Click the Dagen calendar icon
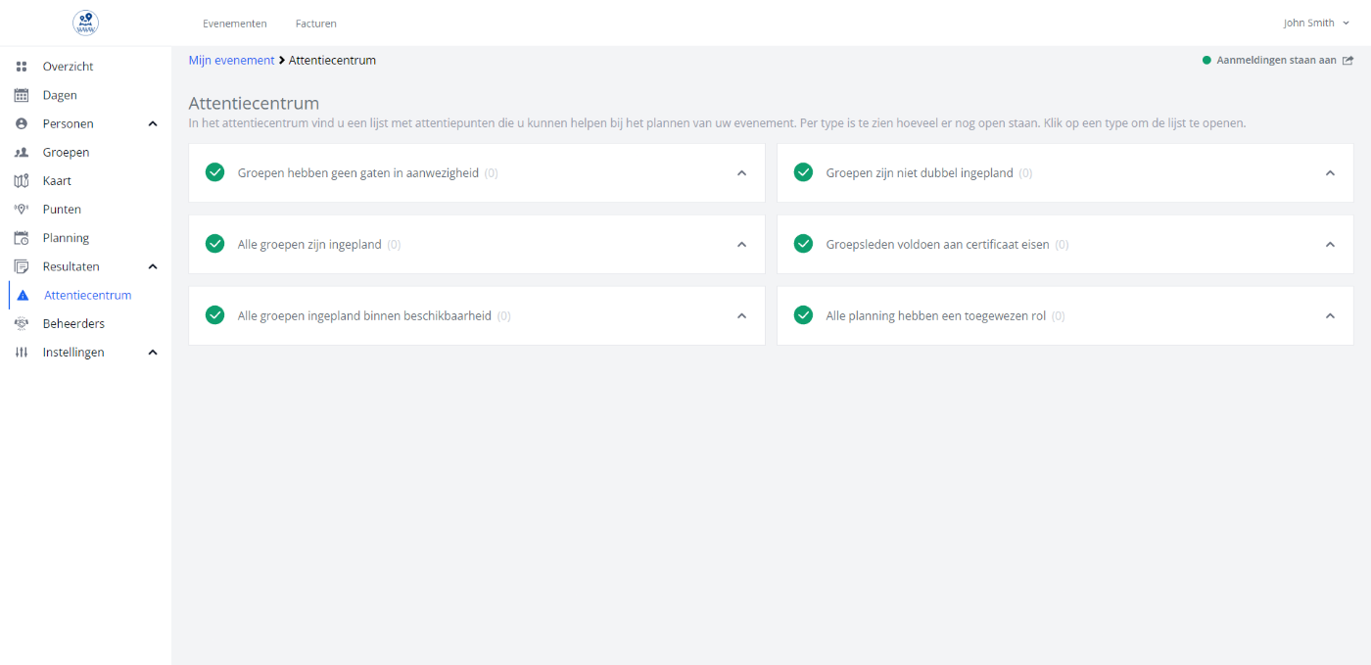This screenshot has height=665, width=1371. pyautogui.click(x=22, y=95)
